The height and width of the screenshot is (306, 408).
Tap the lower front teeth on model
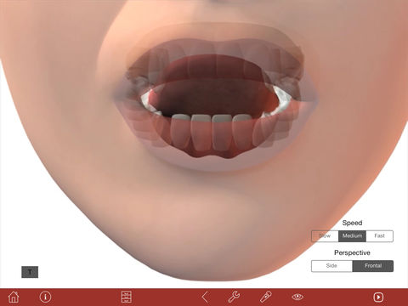pos(211,132)
